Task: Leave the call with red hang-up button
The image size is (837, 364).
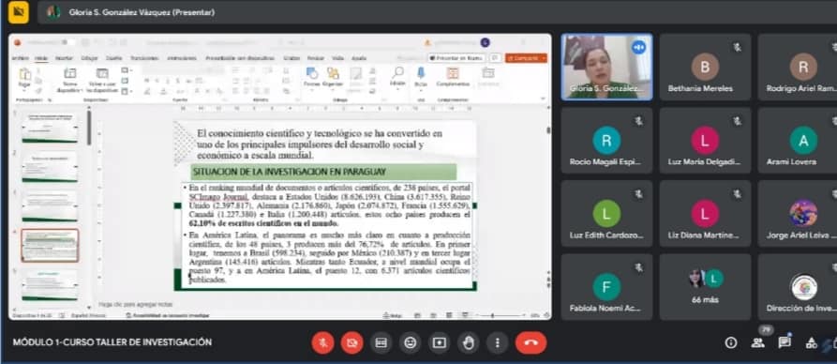Action: pyautogui.click(x=531, y=342)
